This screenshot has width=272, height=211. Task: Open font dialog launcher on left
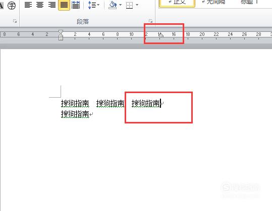click(15, 21)
